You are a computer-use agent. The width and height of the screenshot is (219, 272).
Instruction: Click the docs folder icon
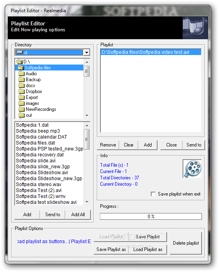(22, 86)
